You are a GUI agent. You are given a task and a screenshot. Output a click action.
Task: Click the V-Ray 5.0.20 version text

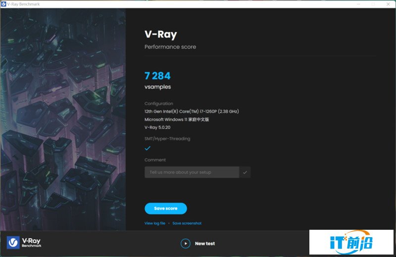pyautogui.click(x=157, y=127)
